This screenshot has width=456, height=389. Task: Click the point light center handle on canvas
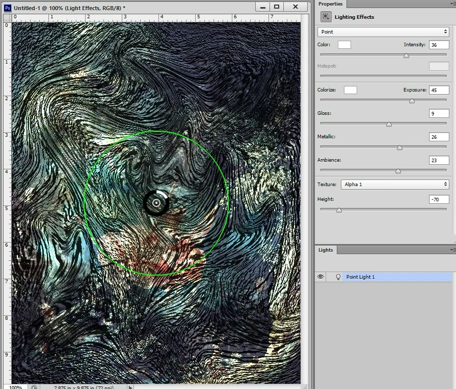click(156, 203)
